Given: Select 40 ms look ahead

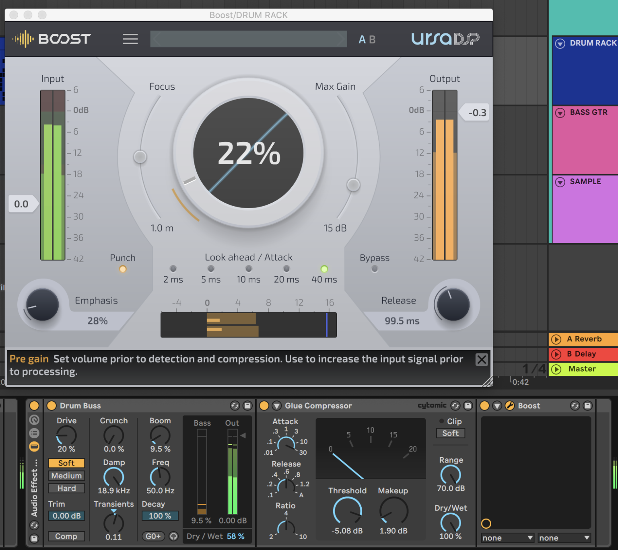Looking at the screenshot, I should pyautogui.click(x=324, y=269).
